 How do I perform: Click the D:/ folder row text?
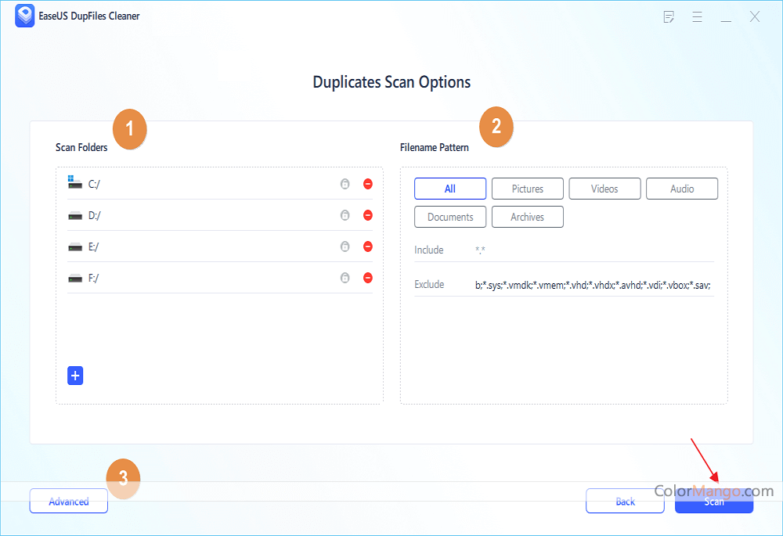(95, 216)
